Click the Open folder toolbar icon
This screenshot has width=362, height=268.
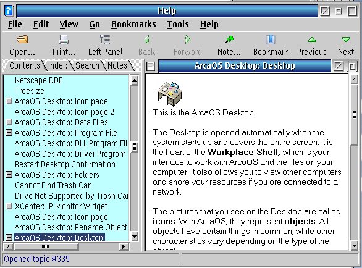click(22, 40)
